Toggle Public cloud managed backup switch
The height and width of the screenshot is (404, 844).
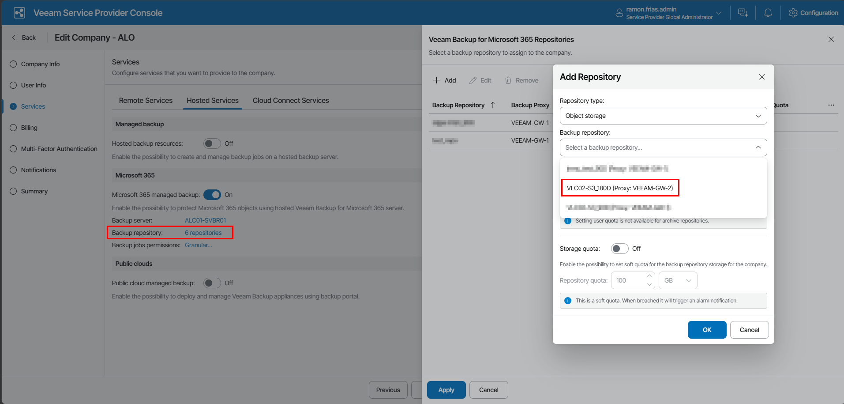point(212,283)
